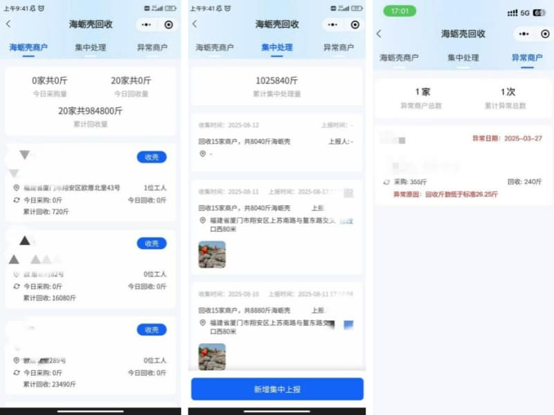
Task: Tap the green 17:01 time pill
Action: (394, 11)
